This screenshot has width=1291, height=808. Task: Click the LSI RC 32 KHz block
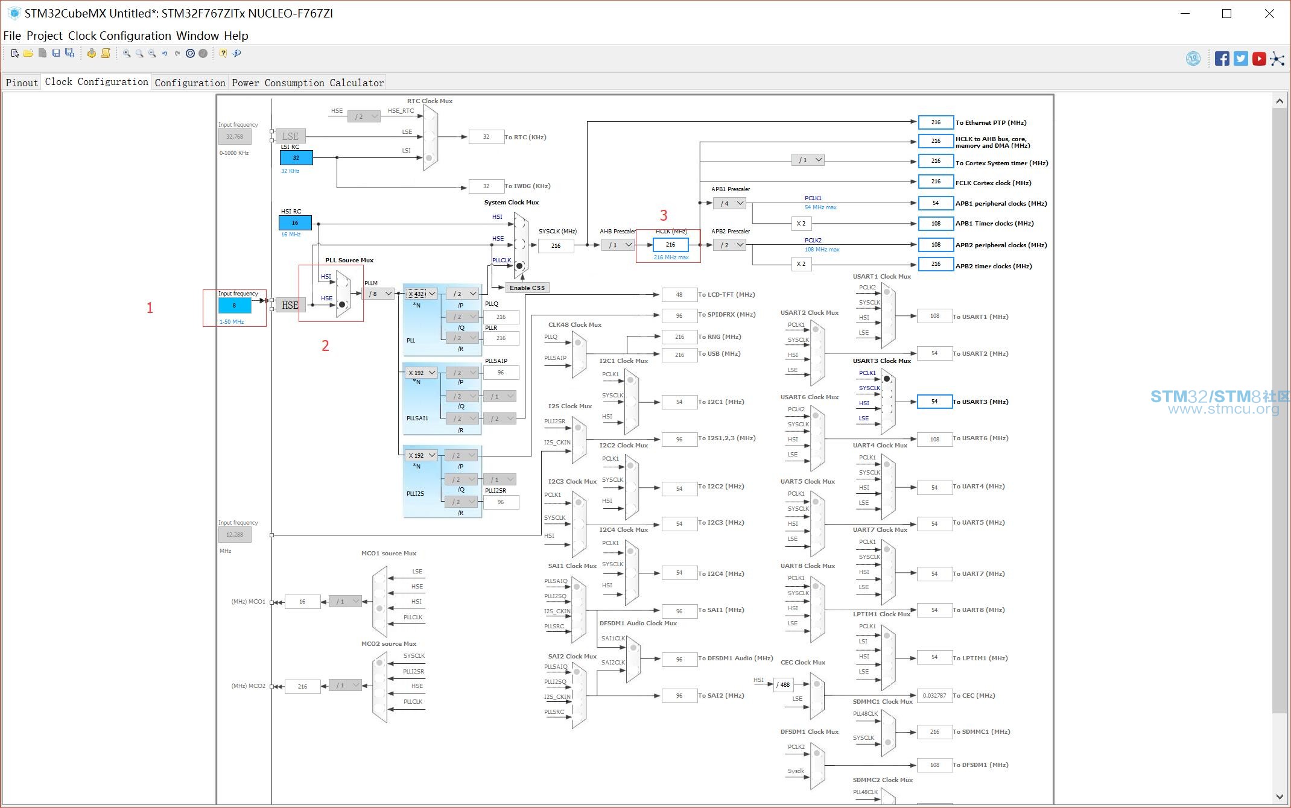coord(296,157)
